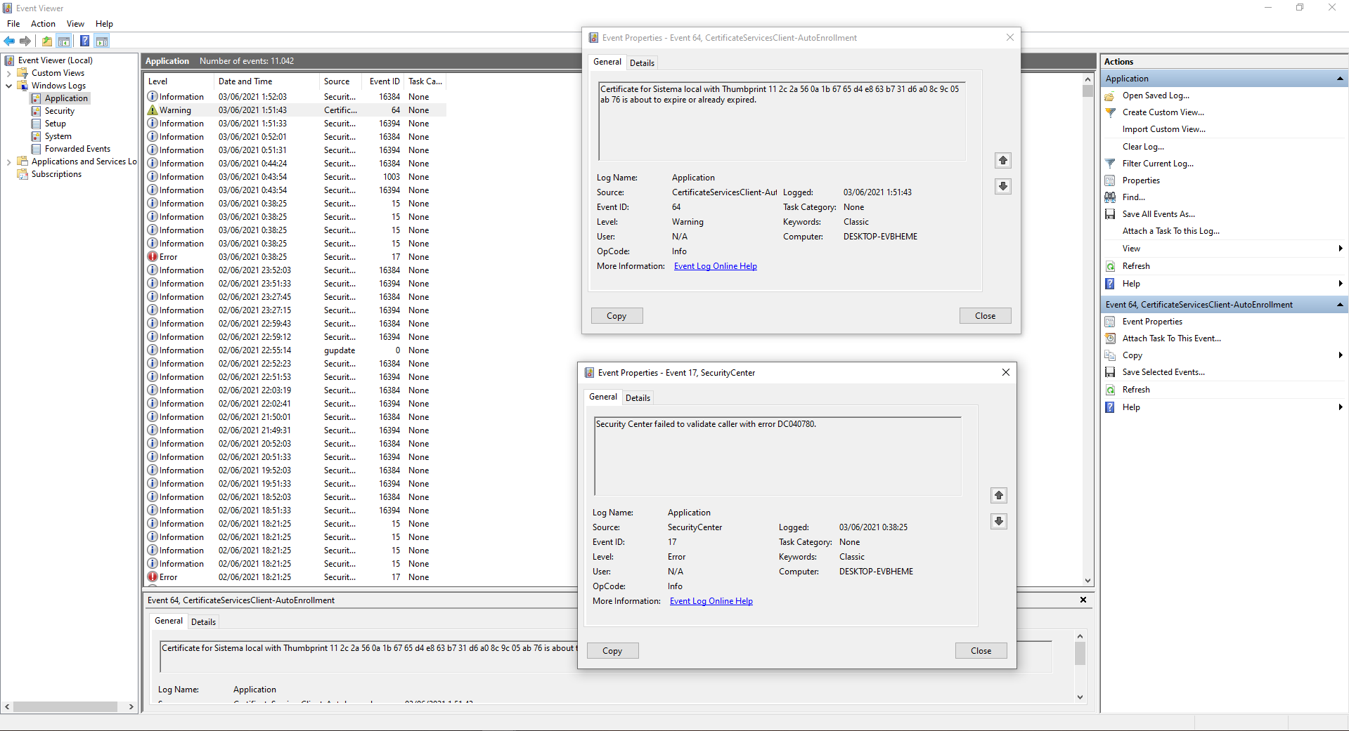
Task: Sort by Level column header
Action: coord(179,81)
